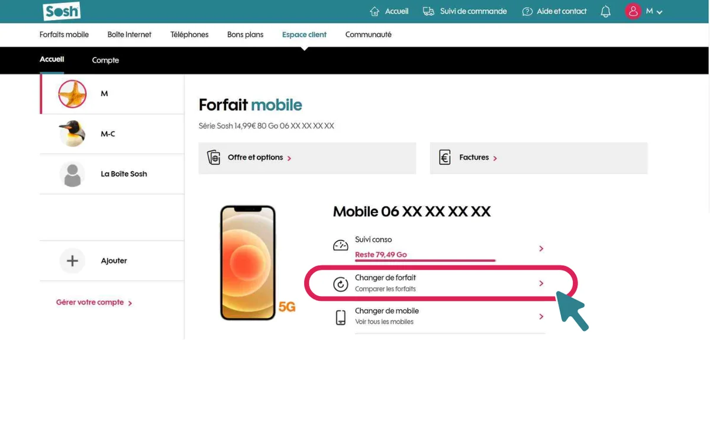Click the starfish avatar for M

coord(72,94)
